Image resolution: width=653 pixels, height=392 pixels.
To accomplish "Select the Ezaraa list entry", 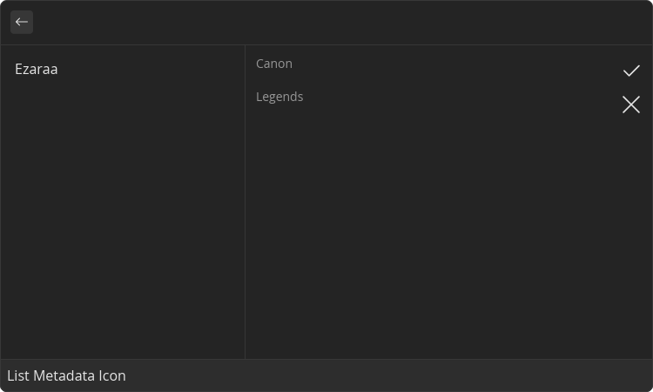I will 37,69.
